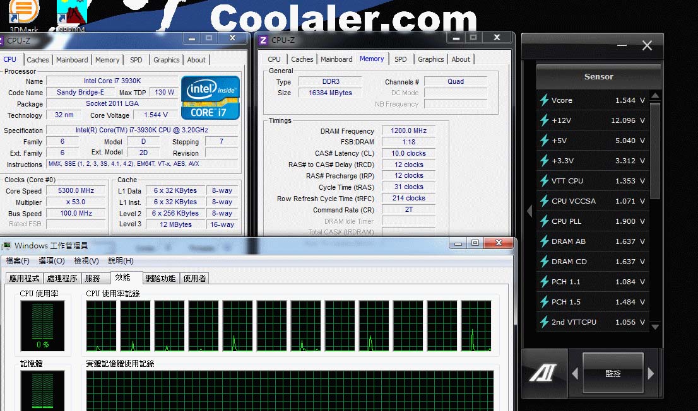Open Caches tab in memory CPU-Z window
Screen dimensions: 698x411
[302, 59]
